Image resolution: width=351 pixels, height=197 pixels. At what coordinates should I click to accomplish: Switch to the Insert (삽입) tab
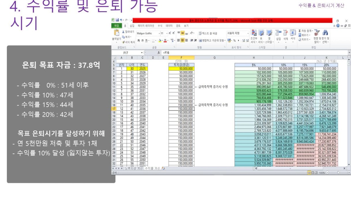(132, 26)
